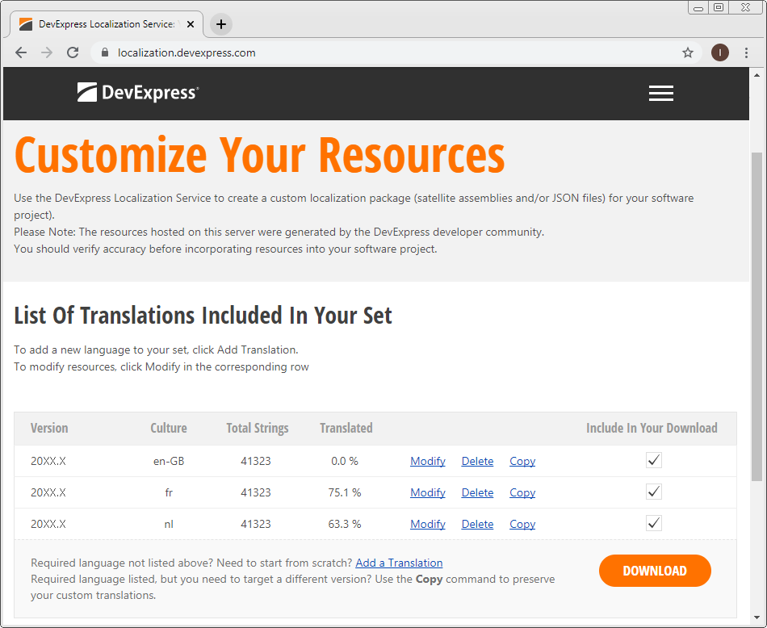Open a new tab with the plus button
767x628 pixels.
click(x=221, y=24)
